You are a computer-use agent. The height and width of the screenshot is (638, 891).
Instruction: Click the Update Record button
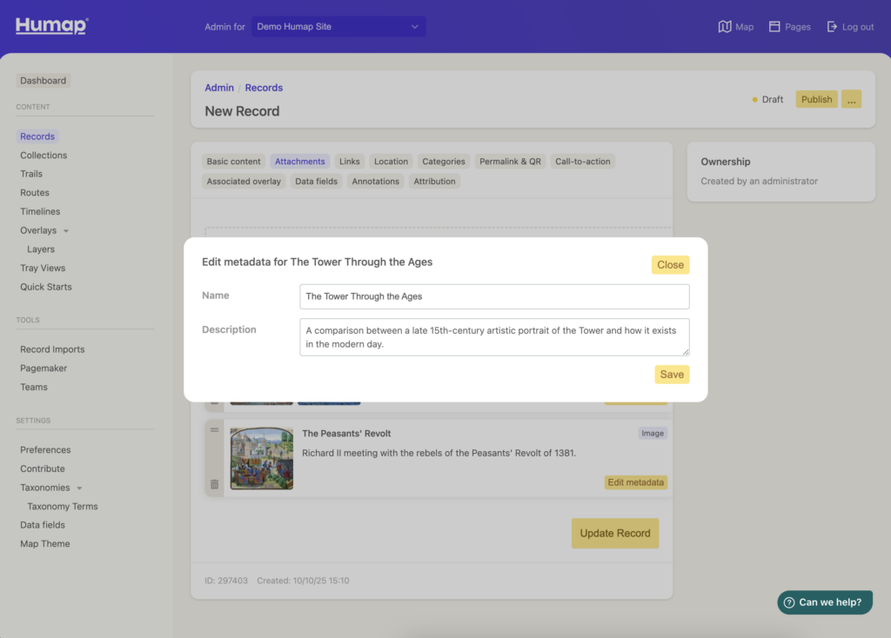click(x=614, y=534)
